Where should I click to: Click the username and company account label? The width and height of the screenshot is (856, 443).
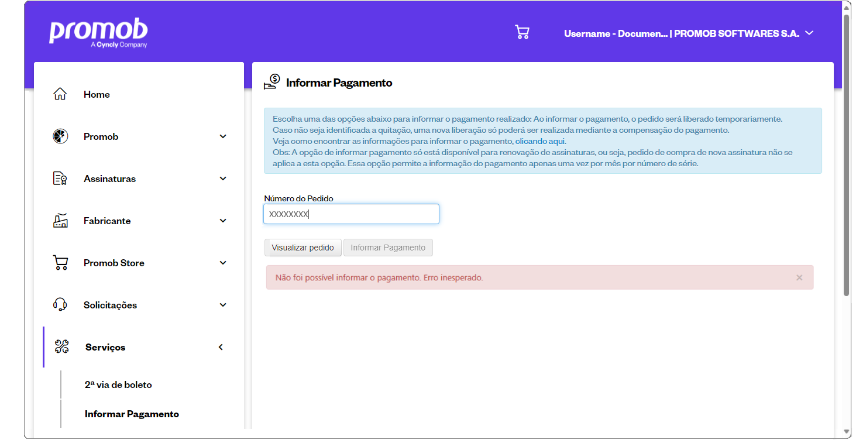tap(682, 33)
